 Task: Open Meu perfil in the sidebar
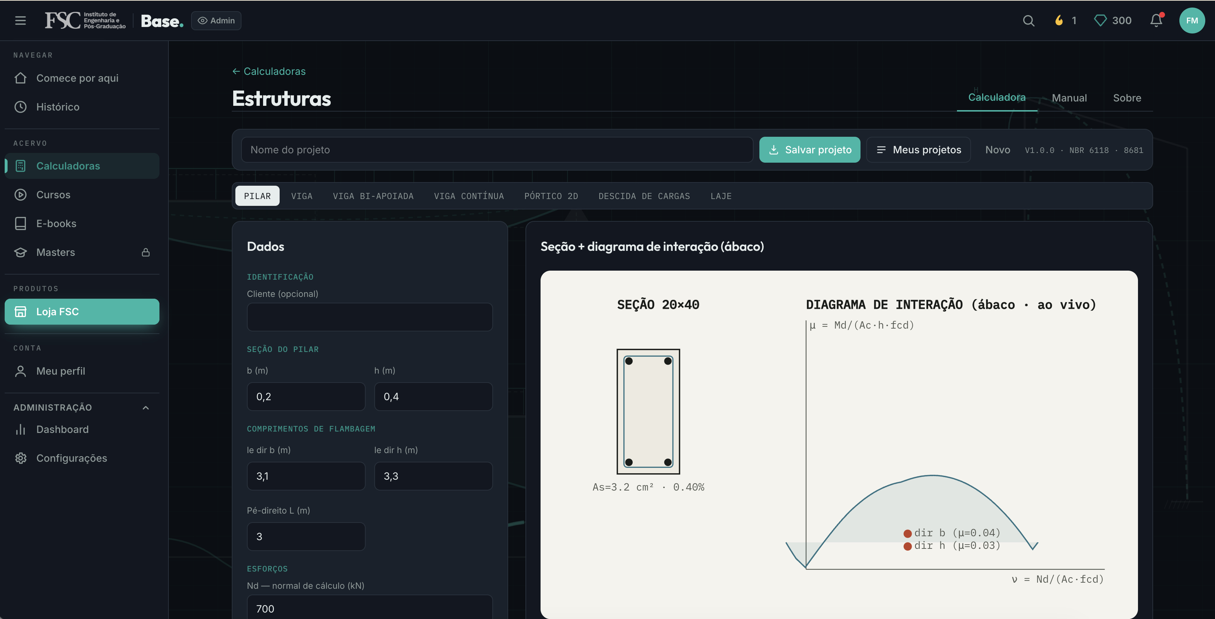coord(82,371)
